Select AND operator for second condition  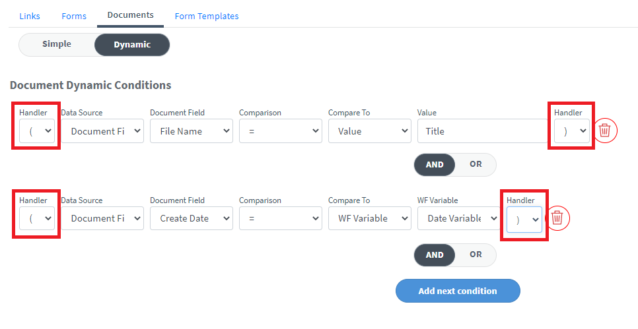(x=435, y=254)
